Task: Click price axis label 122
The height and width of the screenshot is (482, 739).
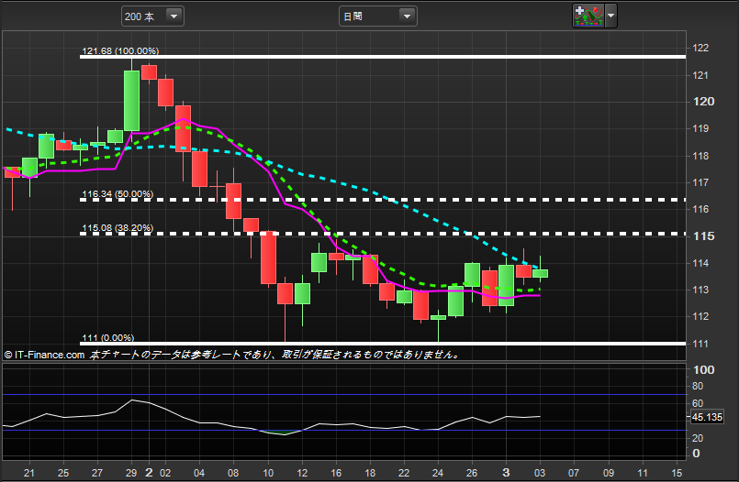Action: [700, 48]
